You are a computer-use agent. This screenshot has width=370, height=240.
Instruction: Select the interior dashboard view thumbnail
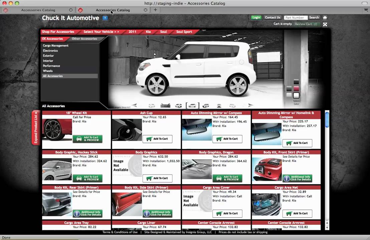click(165, 106)
